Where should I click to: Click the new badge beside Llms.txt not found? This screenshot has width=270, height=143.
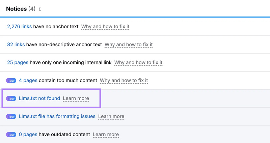tap(11, 98)
